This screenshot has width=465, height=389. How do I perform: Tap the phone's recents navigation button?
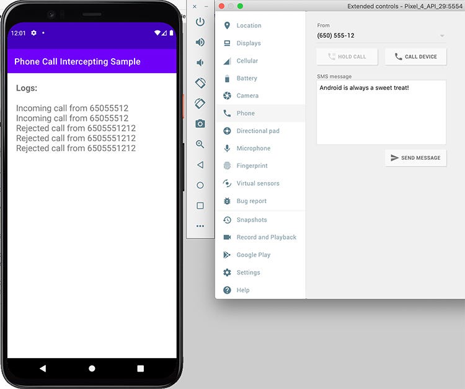141,369
